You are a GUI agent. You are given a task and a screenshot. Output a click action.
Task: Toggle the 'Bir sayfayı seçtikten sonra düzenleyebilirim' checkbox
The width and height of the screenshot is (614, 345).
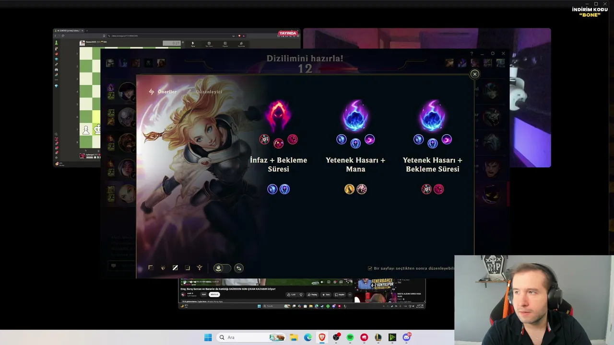[370, 268]
